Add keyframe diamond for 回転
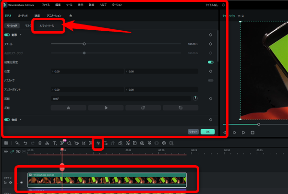288x194 pixels. [x=211, y=98]
